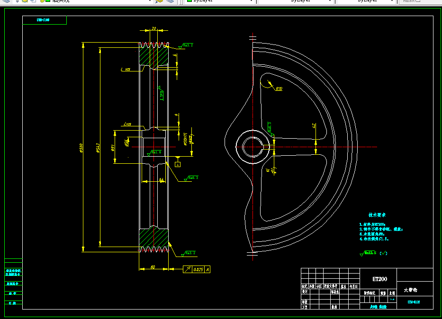
Task: Select the Ra6.3 roughness symbol
Action: [191, 178]
